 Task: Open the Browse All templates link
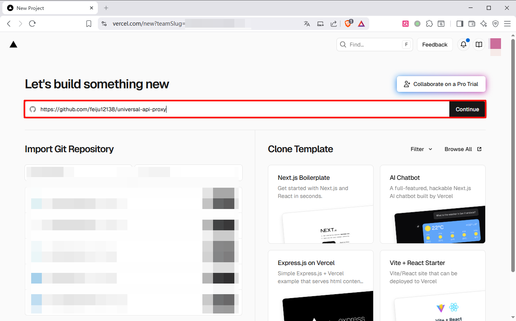tap(463, 149)
